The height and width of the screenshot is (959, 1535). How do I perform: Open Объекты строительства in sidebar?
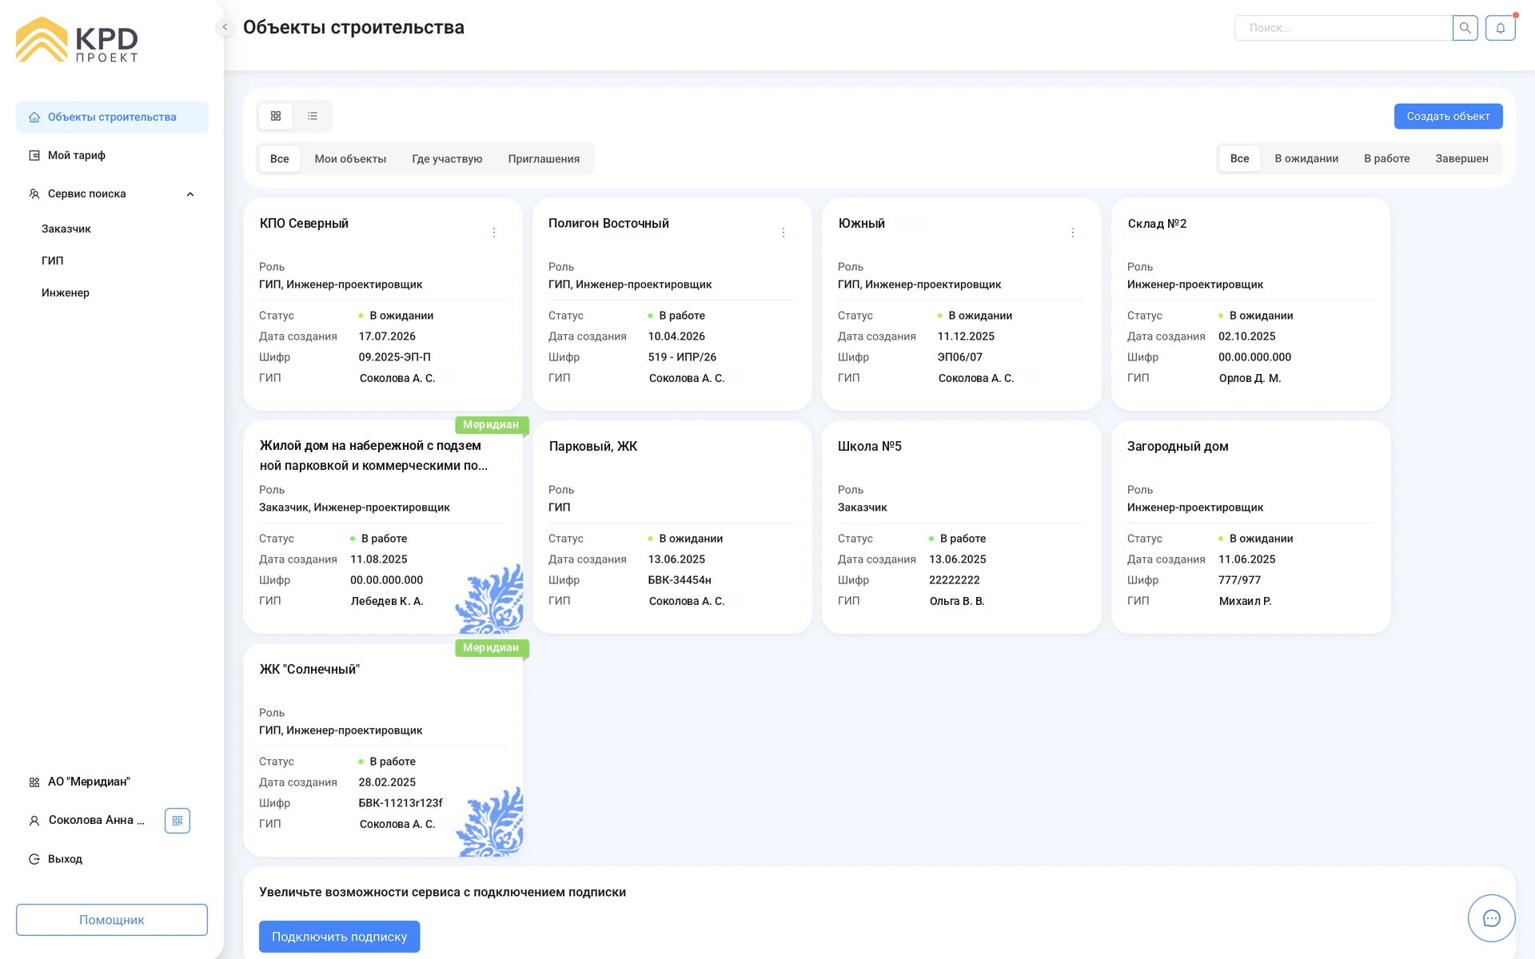tap(112, 117)
